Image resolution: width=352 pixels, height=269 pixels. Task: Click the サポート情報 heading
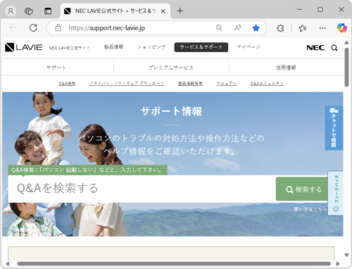(x=171, y=111)
